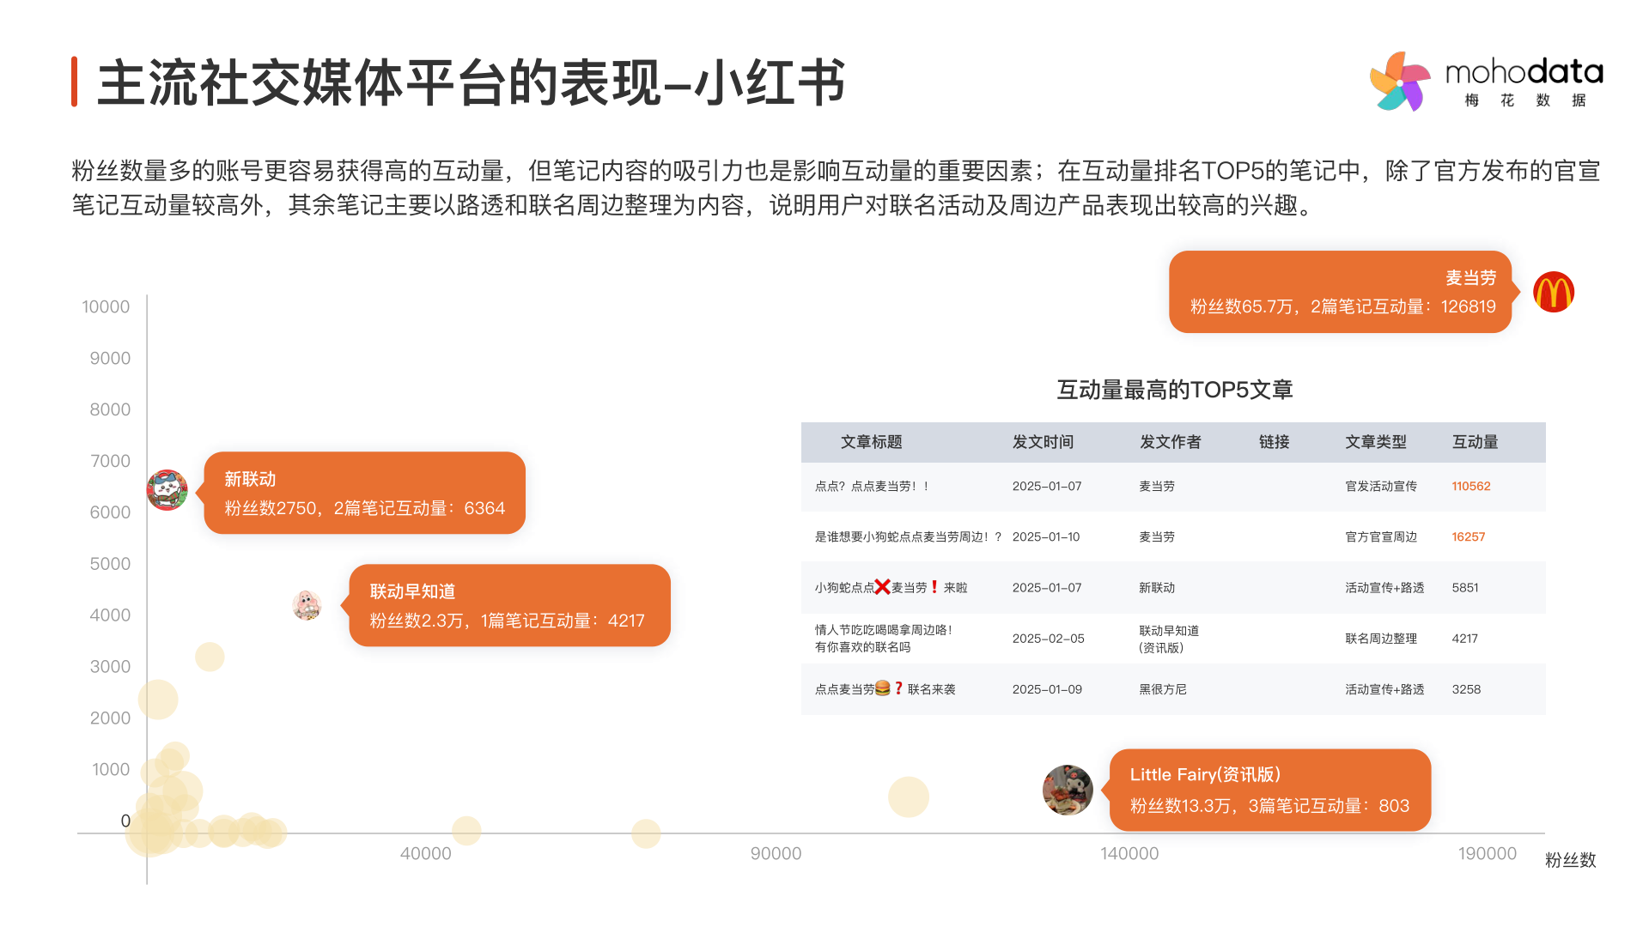Select the 麦当劳 orange callout box
Viewport: 1649px width, 927px height.
click(x=1340, y=292)
